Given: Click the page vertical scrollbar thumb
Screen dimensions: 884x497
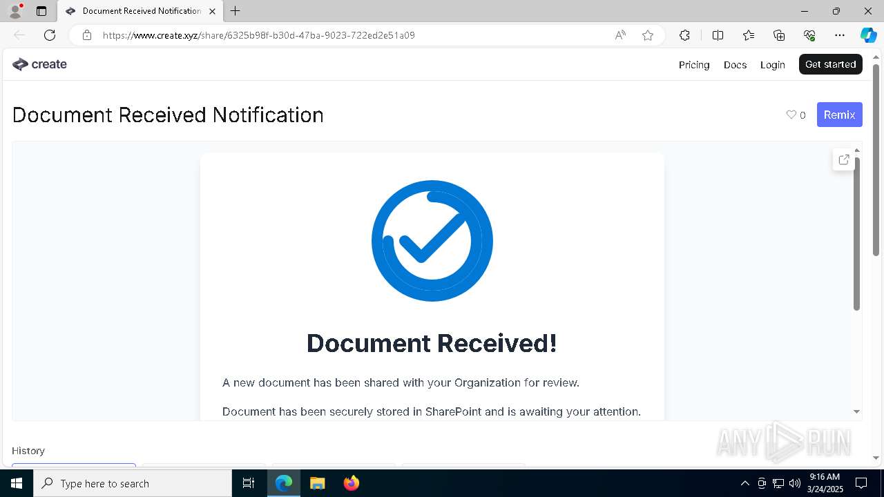Looking at the screenshot, I should tap(876, 159).
